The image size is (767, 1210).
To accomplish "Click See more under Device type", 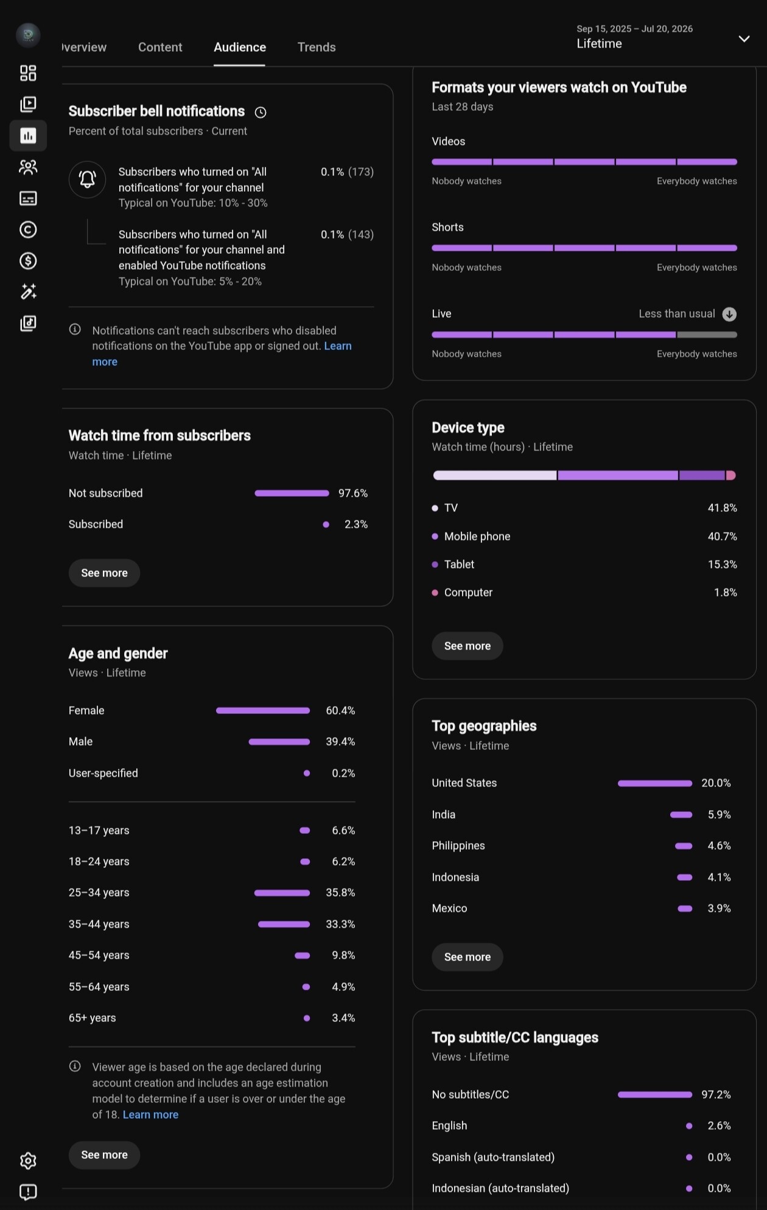I will pos(468,646).
